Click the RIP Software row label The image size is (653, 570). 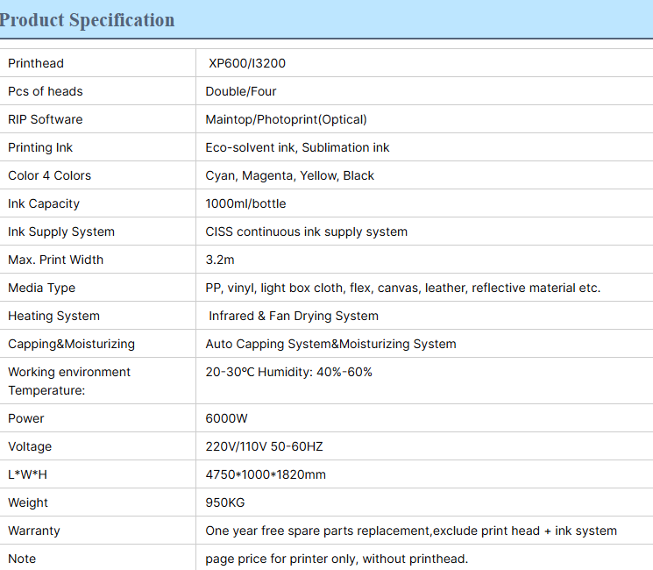(46, 119)
